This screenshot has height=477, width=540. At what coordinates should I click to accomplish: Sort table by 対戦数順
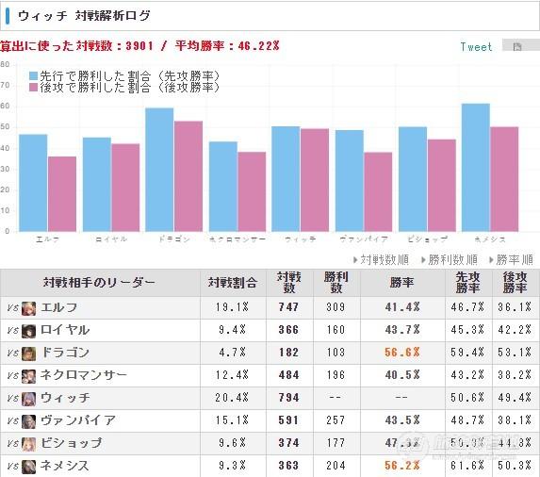coord(382,259)
